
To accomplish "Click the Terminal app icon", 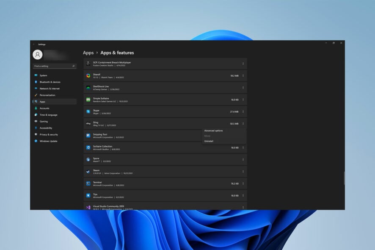I will pos(88,183).
